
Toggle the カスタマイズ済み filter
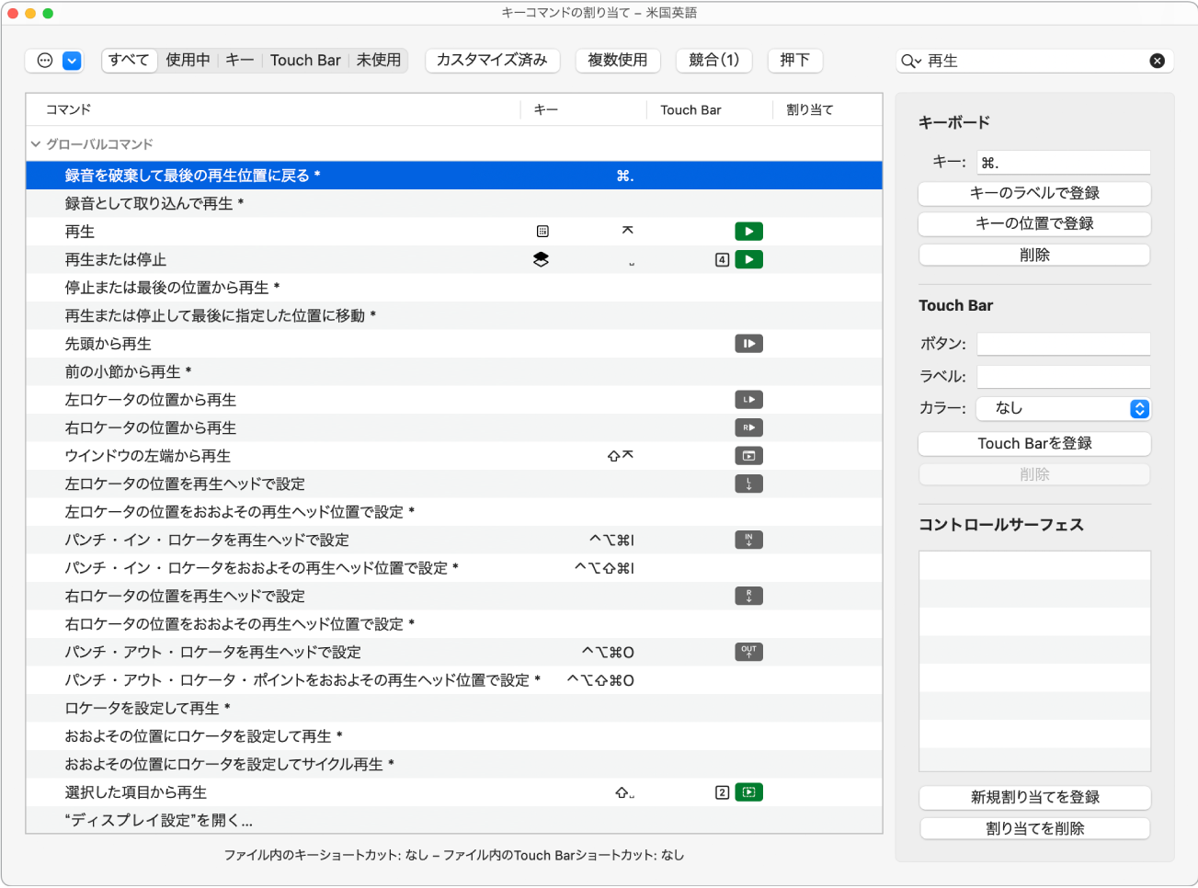point(492,61)
